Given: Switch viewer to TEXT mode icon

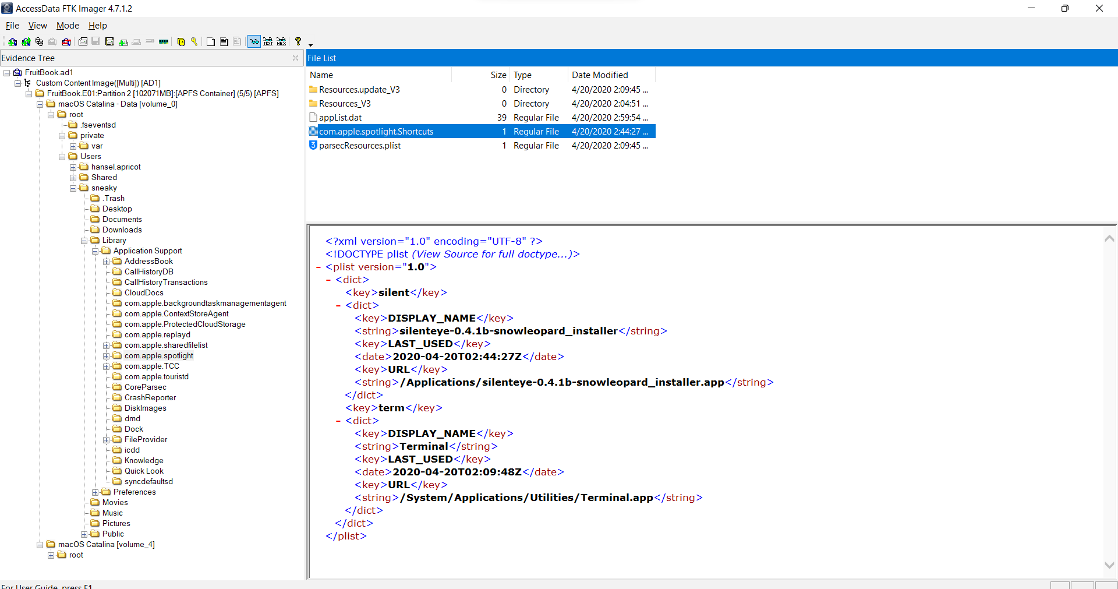Looking at the screenshot, I should pos(268,42).
